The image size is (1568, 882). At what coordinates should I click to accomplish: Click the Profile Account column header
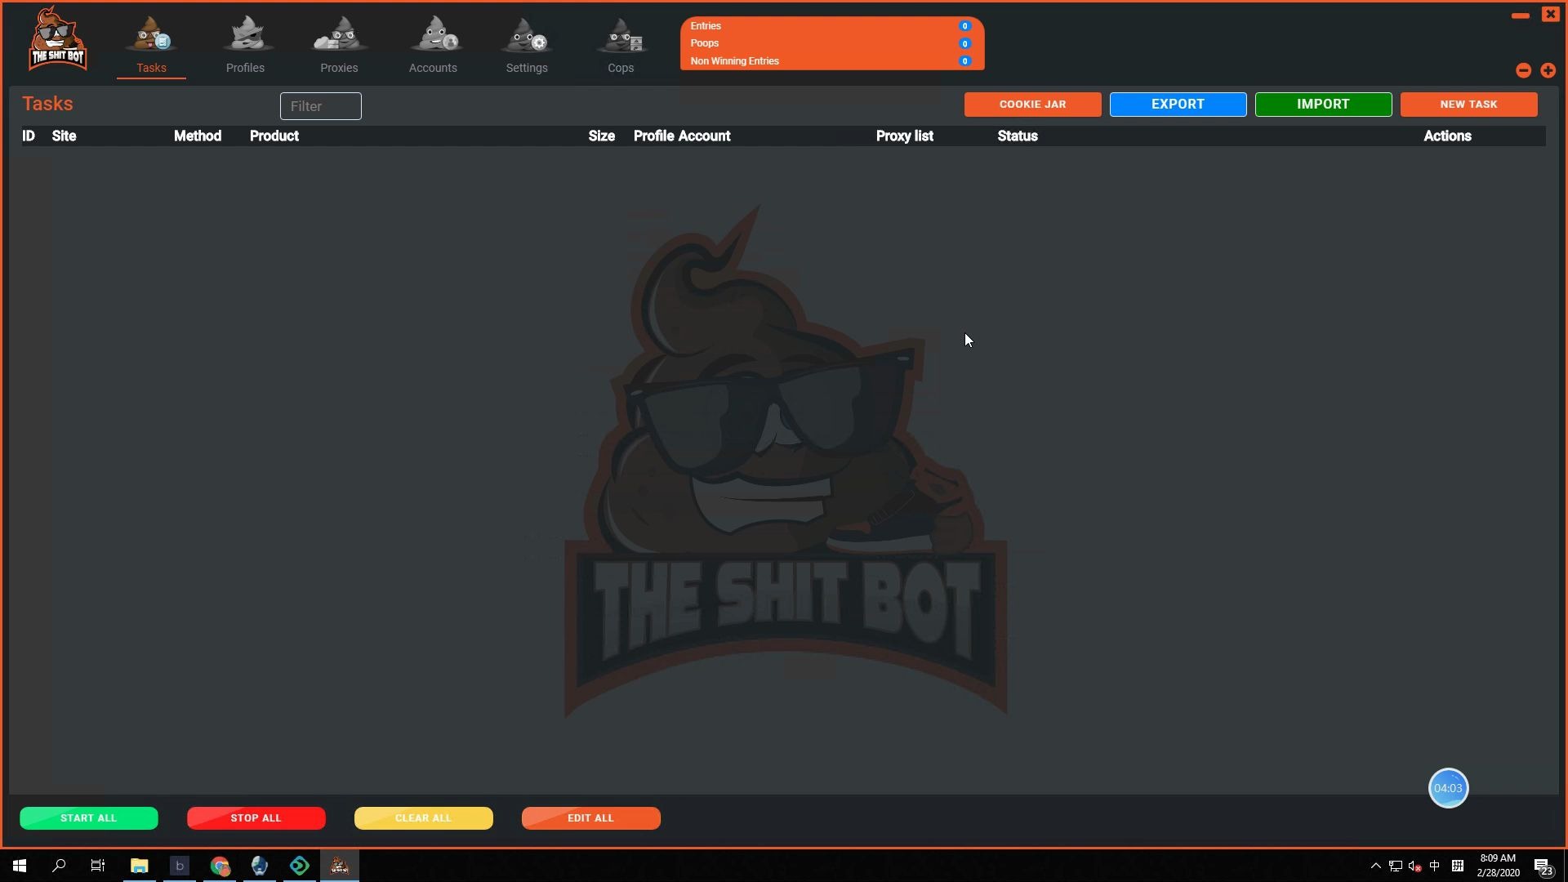click(x=682, y=136)
